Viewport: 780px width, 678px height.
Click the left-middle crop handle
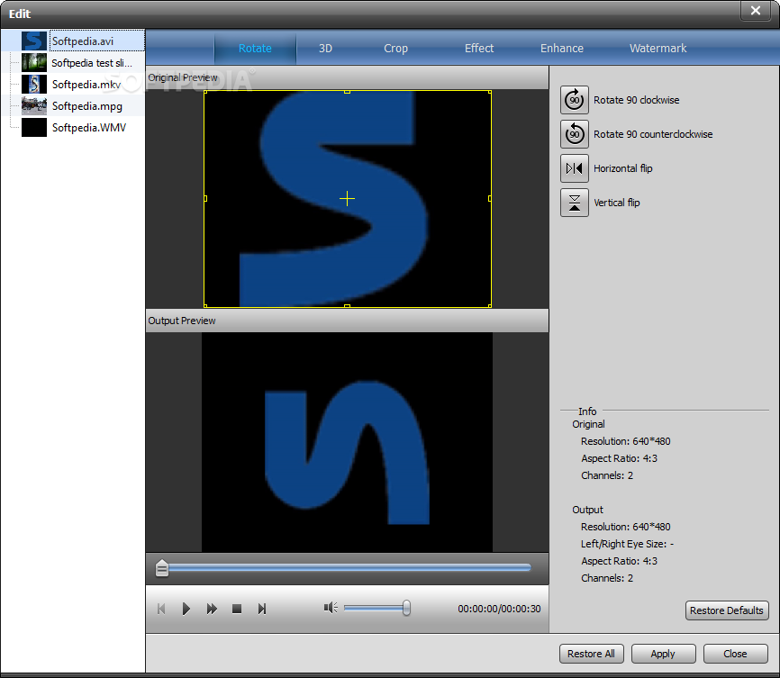(x=205, y=198)
